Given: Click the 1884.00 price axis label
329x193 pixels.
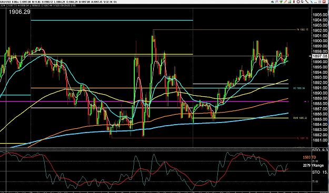Looking at the screenshot, I should 320,124.
